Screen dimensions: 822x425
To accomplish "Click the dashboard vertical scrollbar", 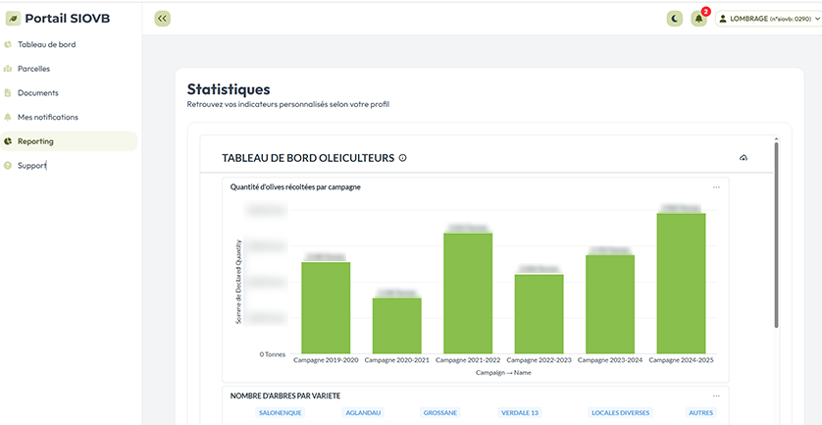I will (777, 235).
